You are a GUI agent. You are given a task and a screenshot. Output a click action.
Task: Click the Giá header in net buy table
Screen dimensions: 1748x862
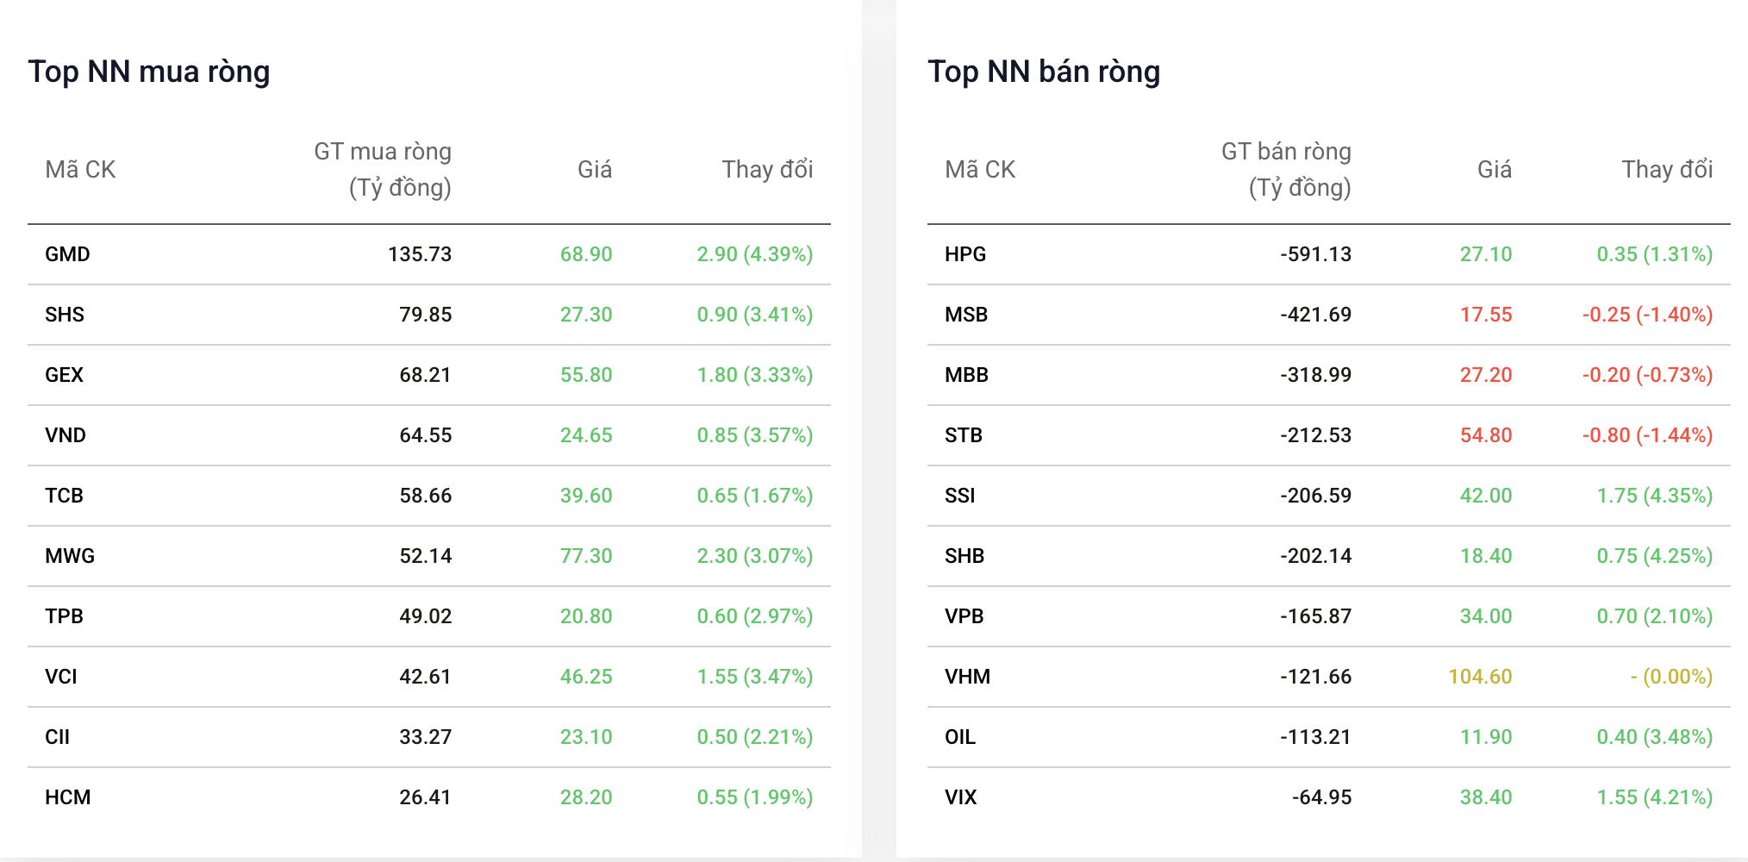(x=595, y=169)
